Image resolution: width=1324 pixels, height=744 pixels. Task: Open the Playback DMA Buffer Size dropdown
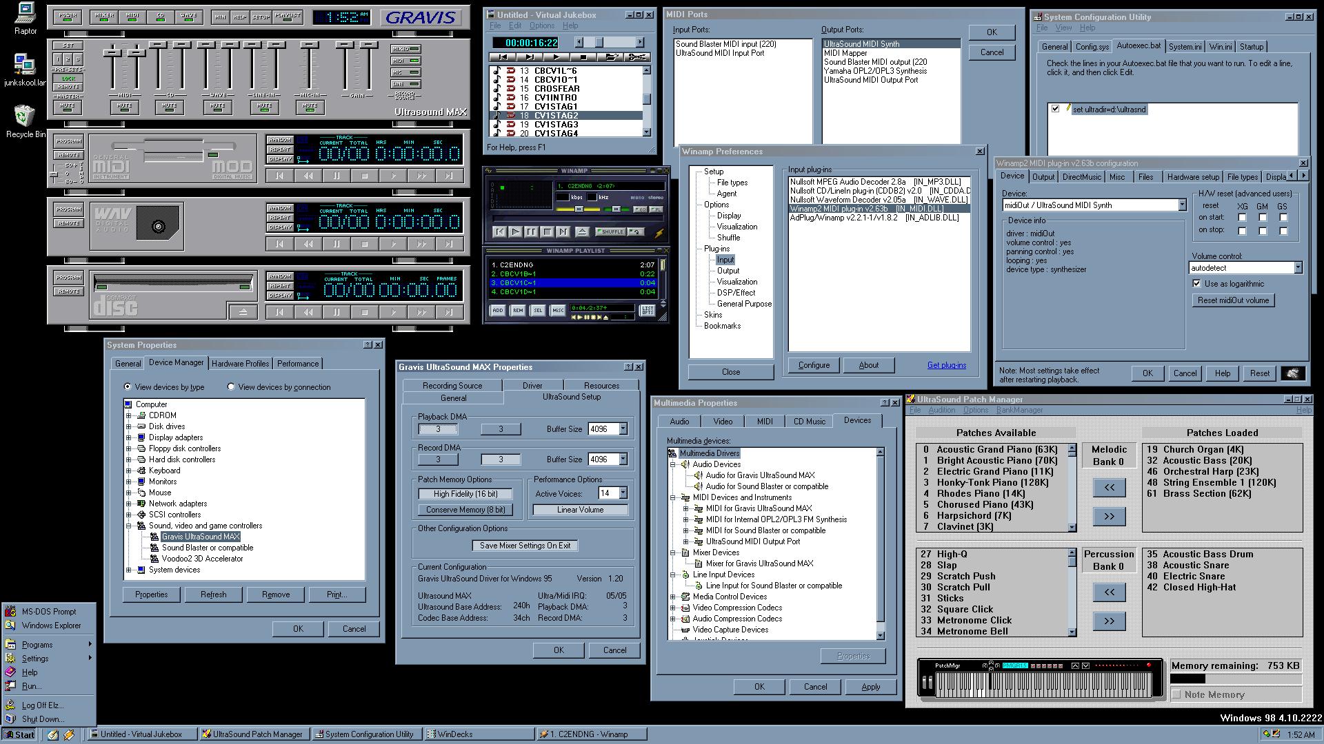pos(623,429)
